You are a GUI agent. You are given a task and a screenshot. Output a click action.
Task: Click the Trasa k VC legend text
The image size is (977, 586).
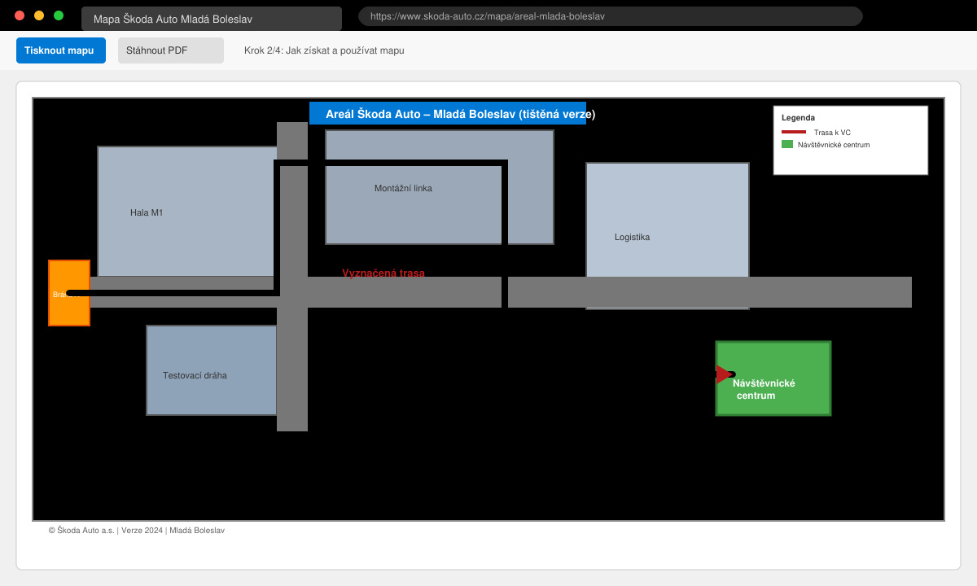click(832, 132)
